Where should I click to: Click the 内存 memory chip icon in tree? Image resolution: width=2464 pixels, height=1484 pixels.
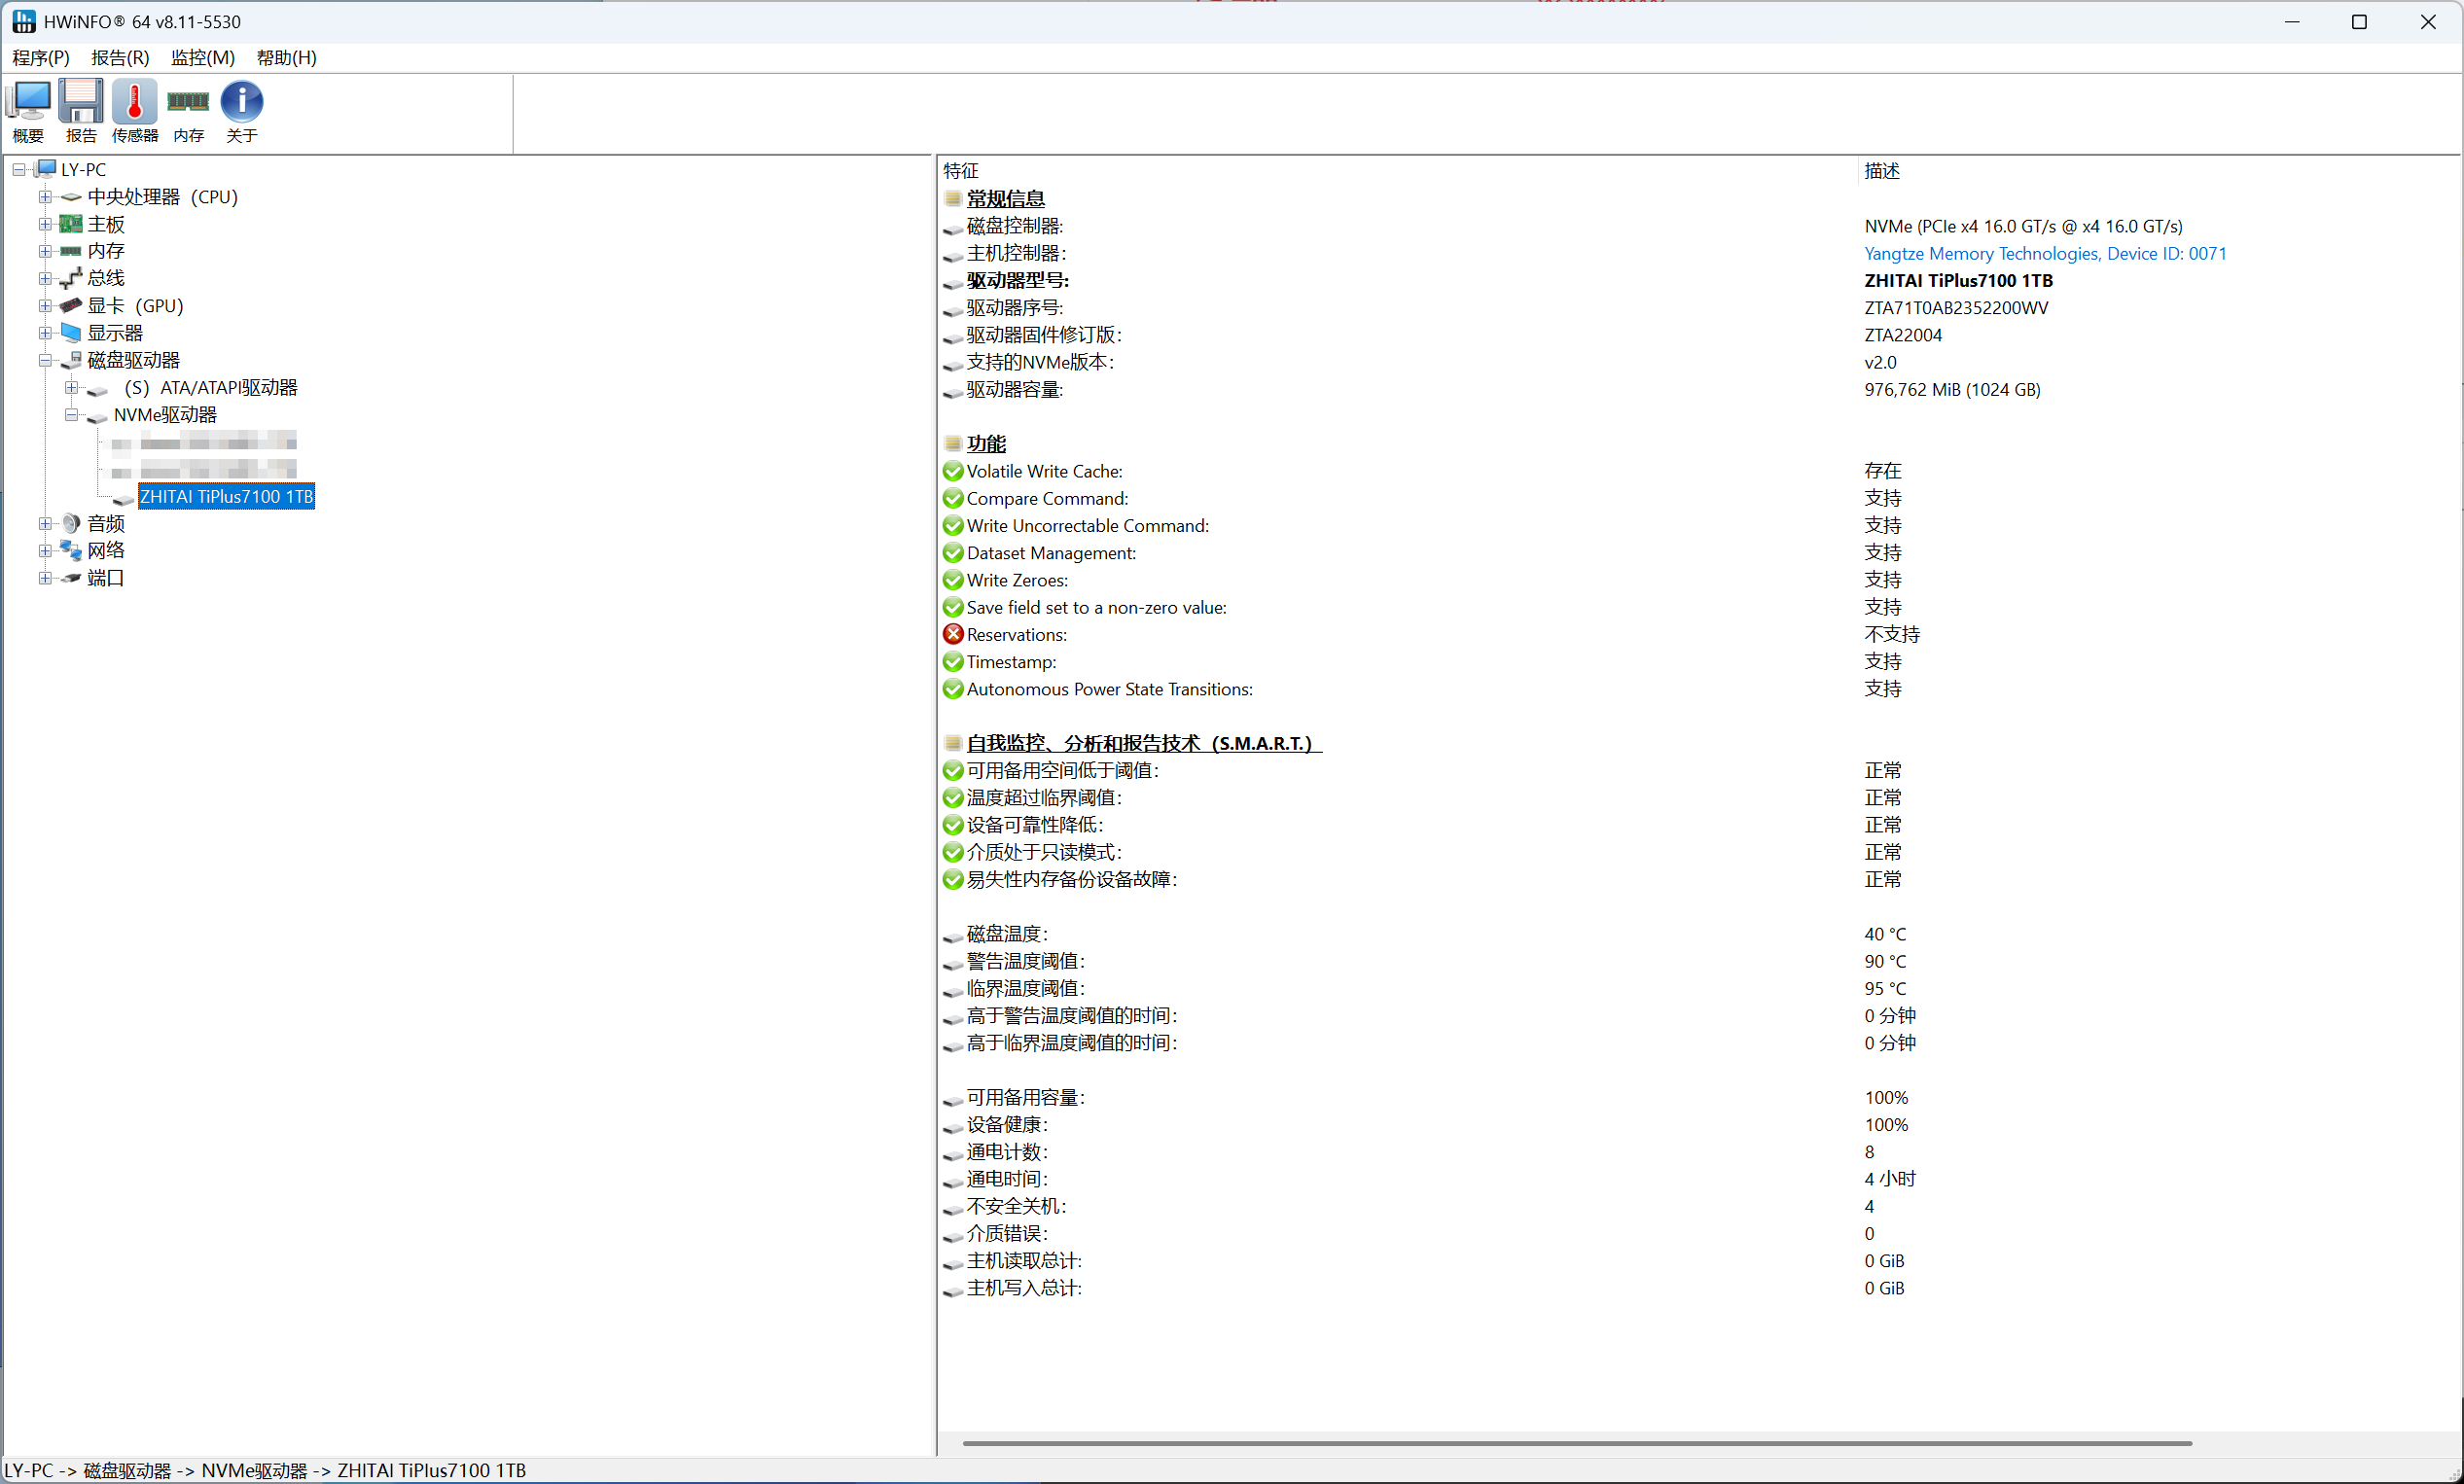pos(71,251)
